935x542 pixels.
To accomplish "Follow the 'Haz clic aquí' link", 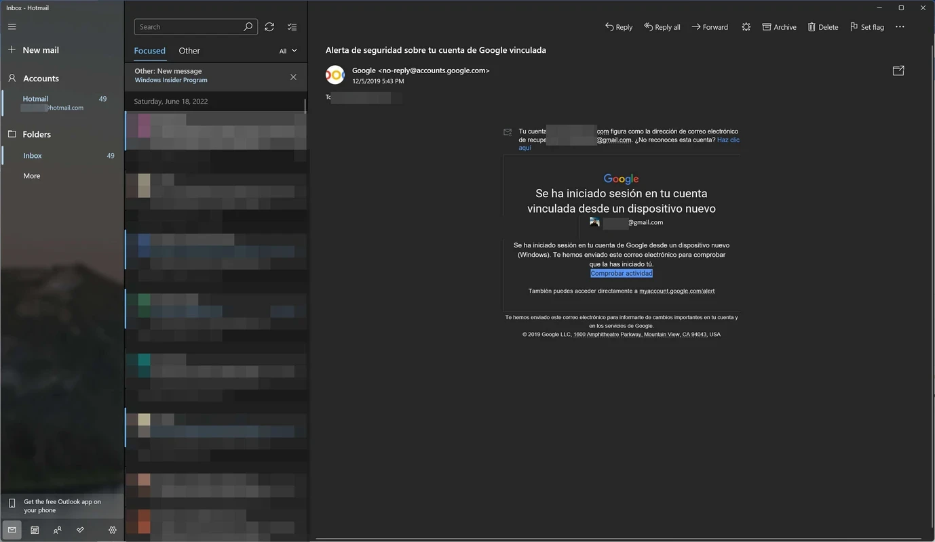I will pos(728,140).
